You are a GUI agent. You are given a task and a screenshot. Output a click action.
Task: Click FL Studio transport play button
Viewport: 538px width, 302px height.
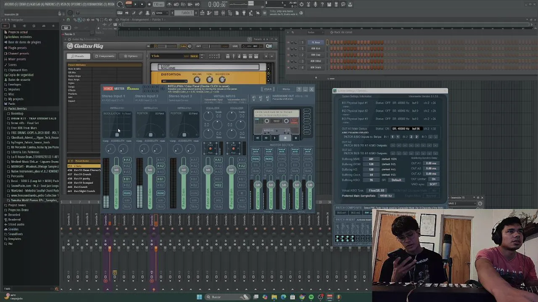coord(135,4)
